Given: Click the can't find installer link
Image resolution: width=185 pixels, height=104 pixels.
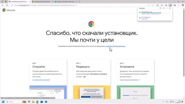Looking at the screenshot, I should 41,80.
